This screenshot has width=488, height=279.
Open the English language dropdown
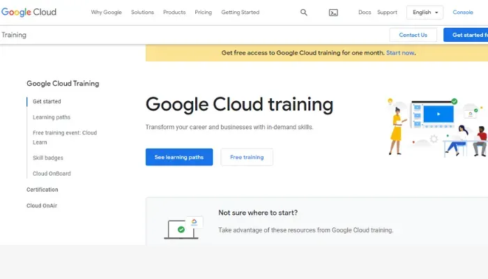click(x=425, y=13)
